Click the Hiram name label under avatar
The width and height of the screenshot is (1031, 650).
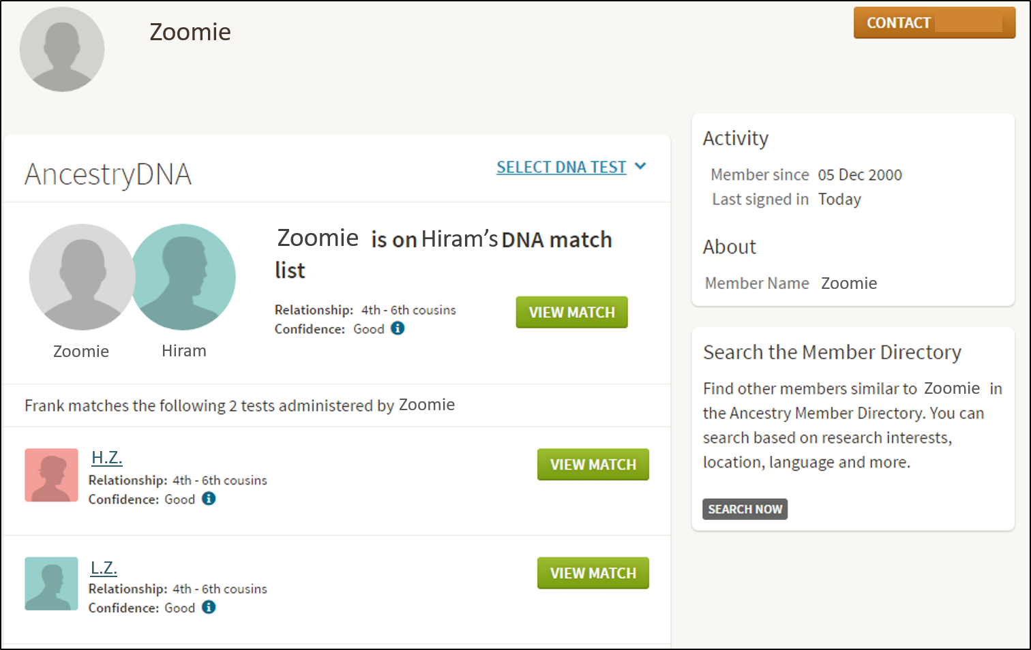tap(184, 351)
